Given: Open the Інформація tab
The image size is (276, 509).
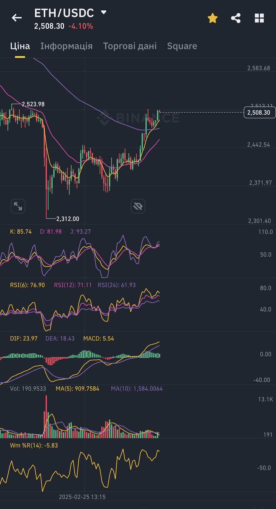Looking at the screenshot, I should tap(66, 46).
